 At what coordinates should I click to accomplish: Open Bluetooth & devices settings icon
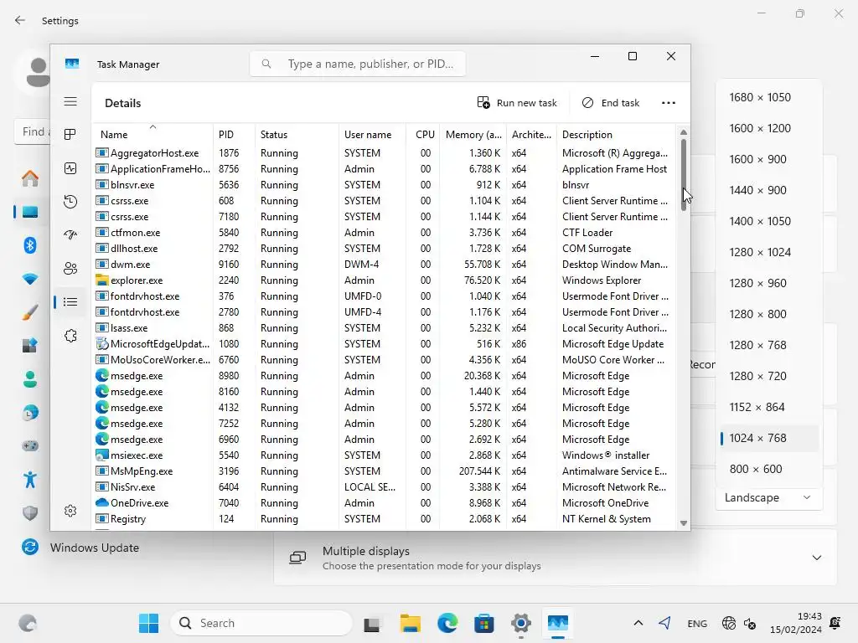[30, 245]
